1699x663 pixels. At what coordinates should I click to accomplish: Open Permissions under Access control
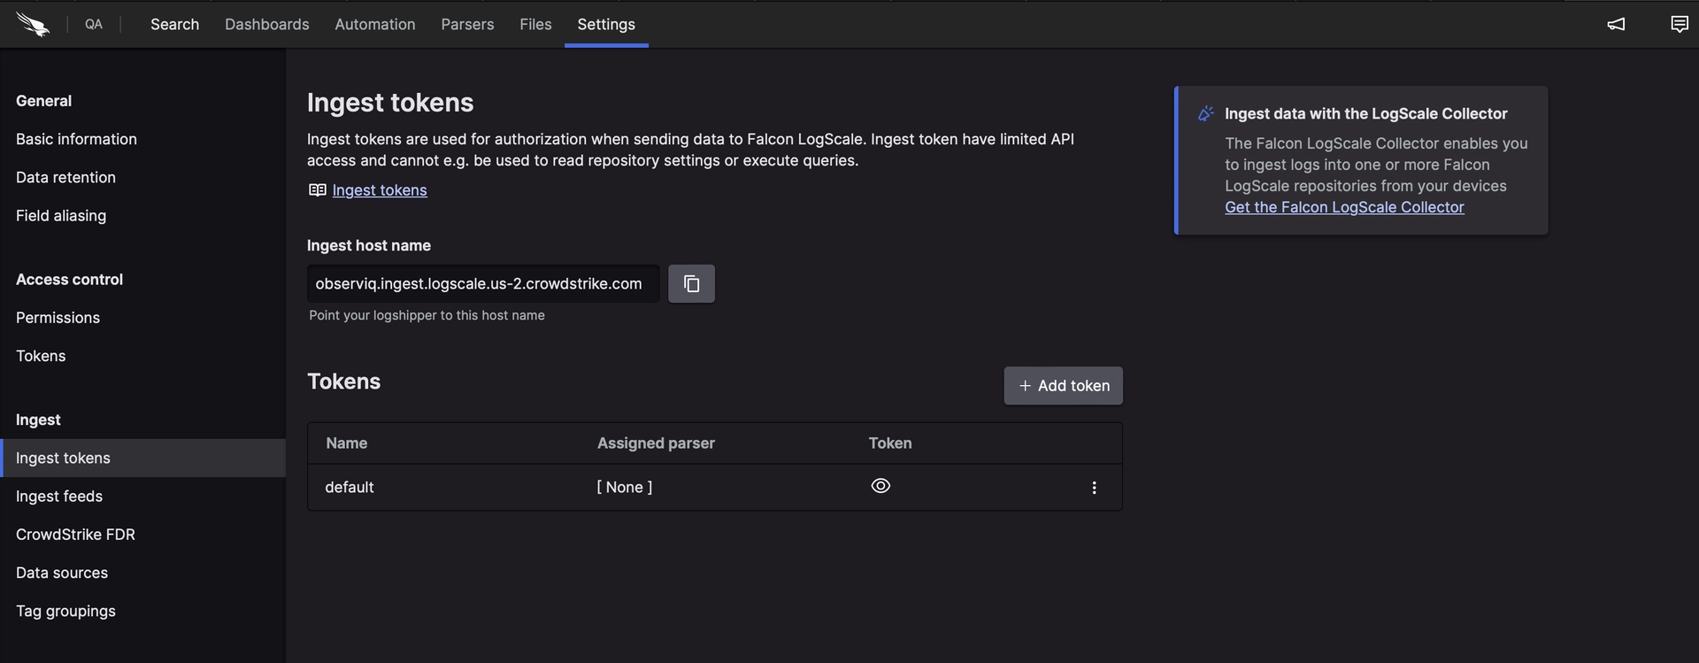(x=58, y=317)
